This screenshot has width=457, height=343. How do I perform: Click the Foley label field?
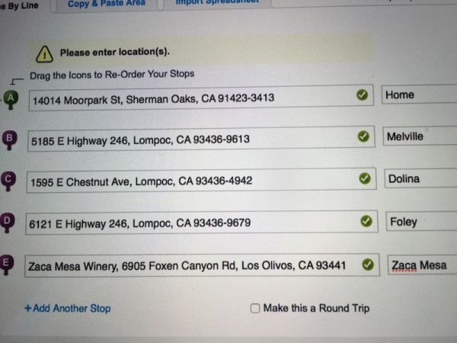pos(421,222)
